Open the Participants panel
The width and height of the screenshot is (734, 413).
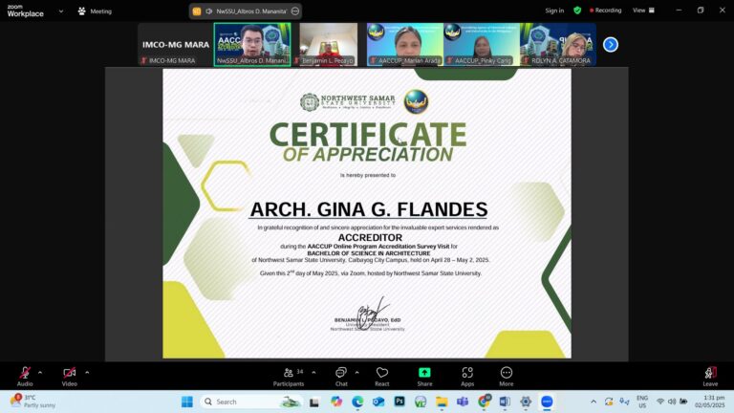(289, 377)
